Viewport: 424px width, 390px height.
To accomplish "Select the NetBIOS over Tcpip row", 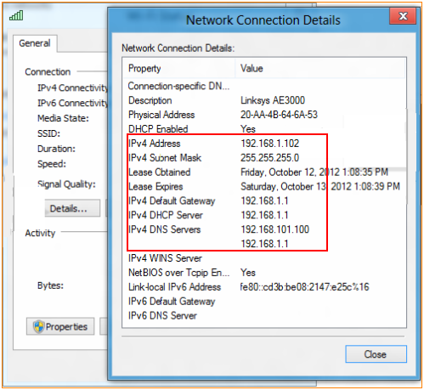I will point(264,273).
